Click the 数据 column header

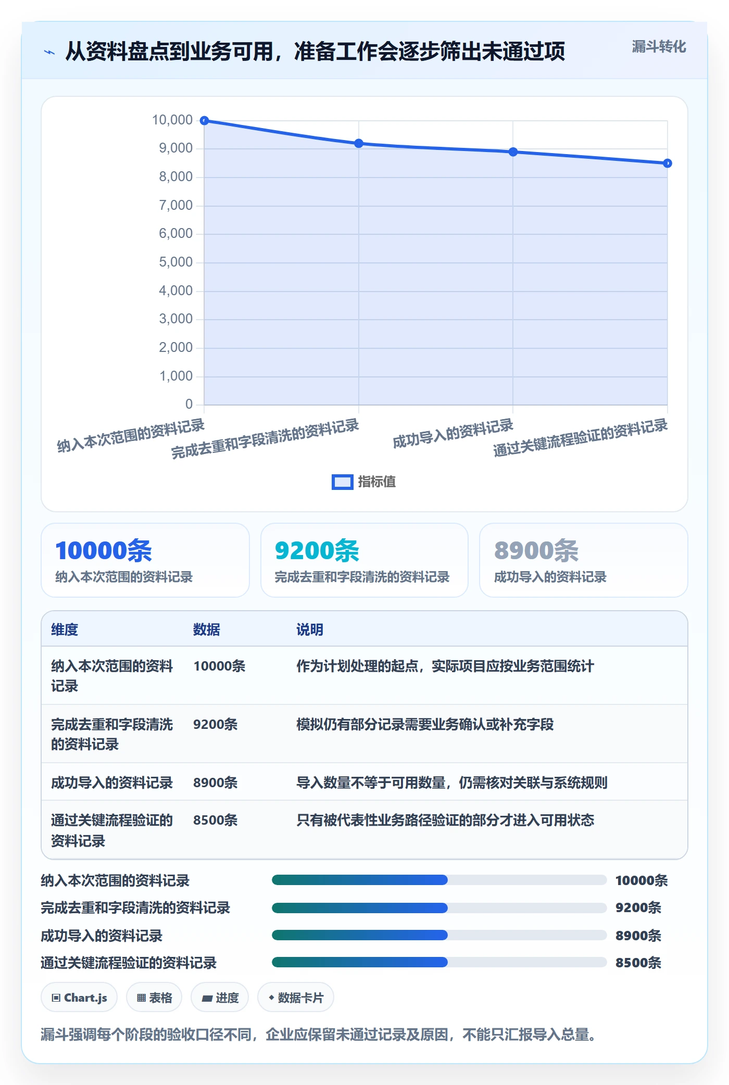[x=207, y=629]
